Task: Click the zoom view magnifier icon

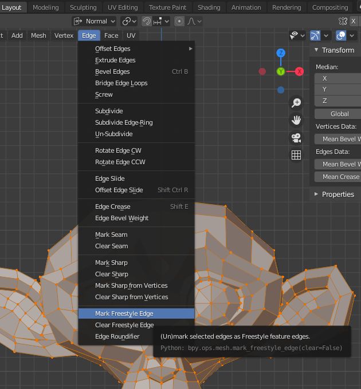Action: coord(296,103)
